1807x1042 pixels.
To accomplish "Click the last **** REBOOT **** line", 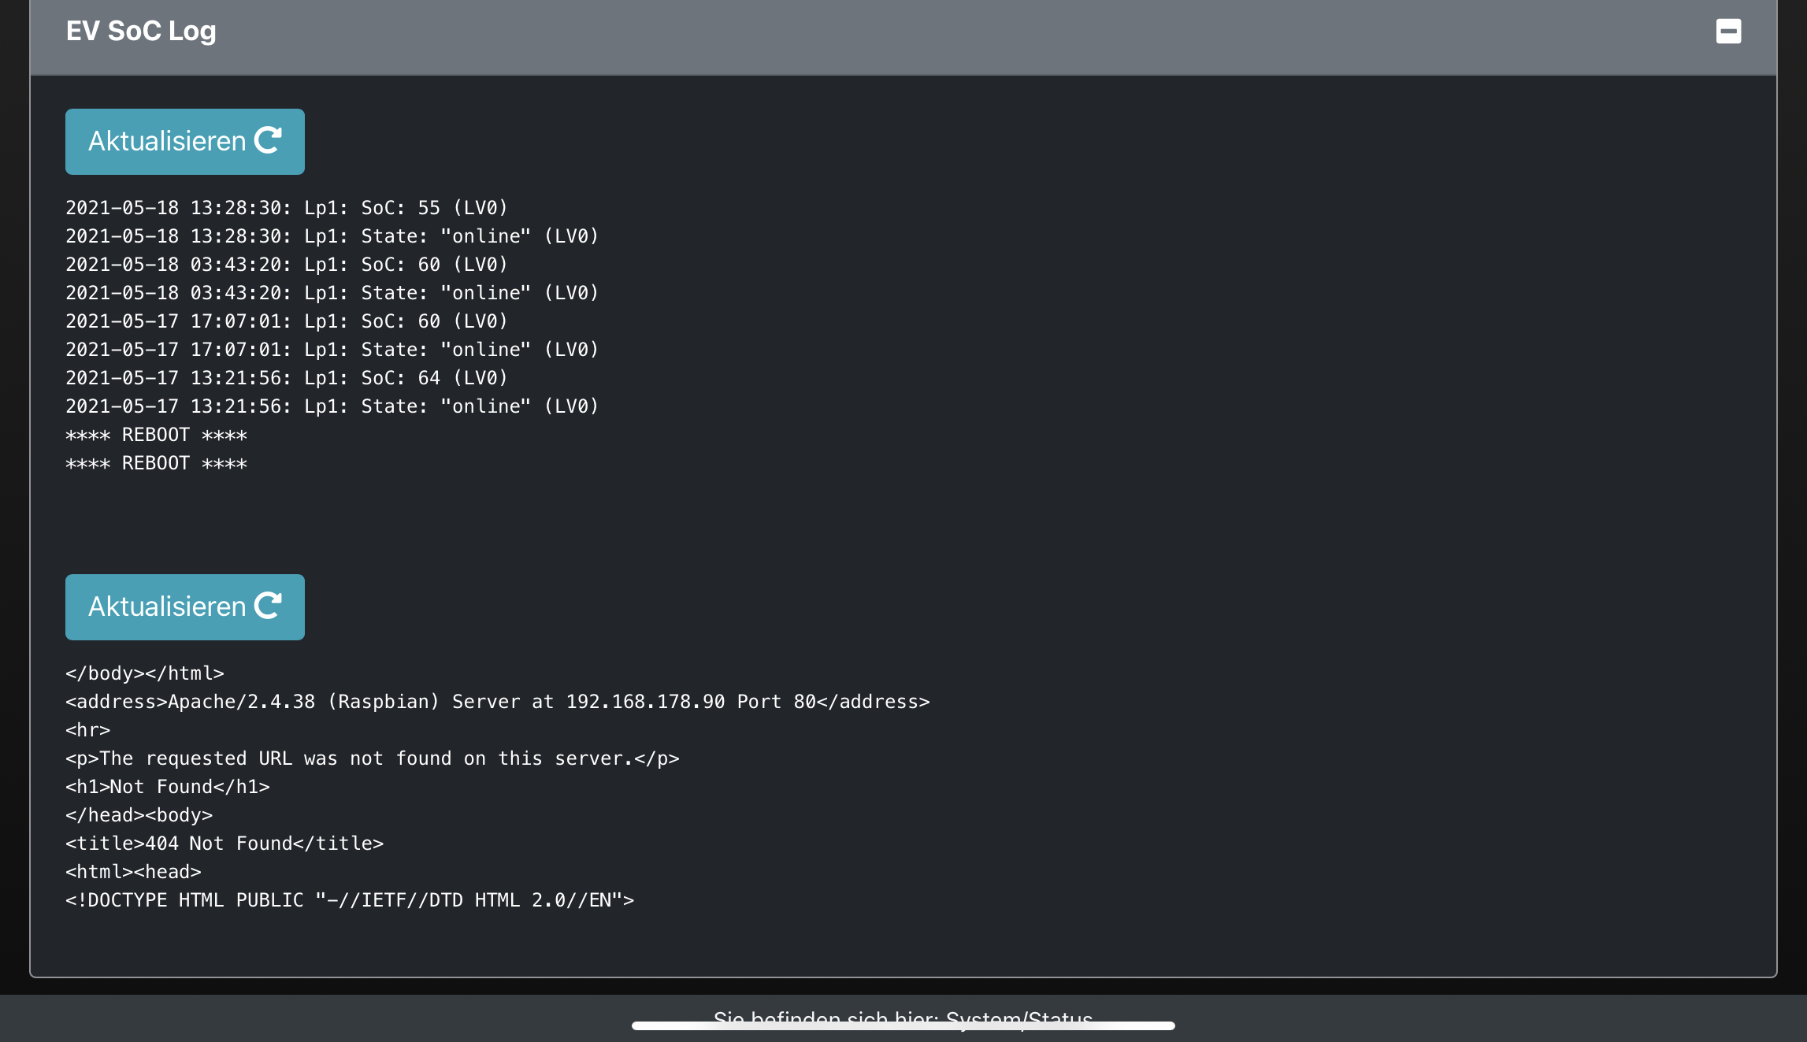I will [x=156, y=463].
